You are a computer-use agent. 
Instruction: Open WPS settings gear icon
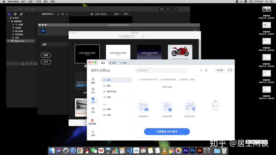point(206,70)
